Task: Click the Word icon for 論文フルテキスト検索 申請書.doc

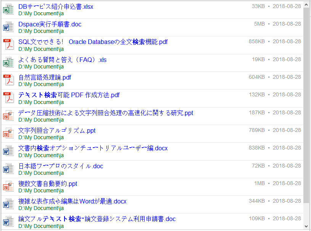Action: pos(8,222)
